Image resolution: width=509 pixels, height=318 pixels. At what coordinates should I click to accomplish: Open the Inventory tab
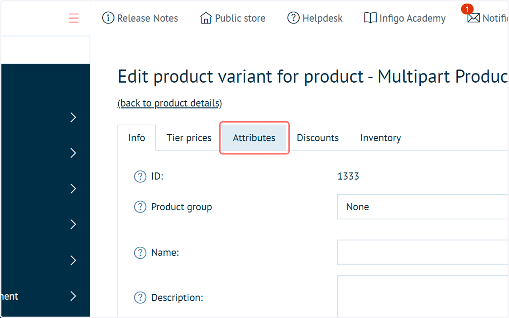(x=380, y=138)
